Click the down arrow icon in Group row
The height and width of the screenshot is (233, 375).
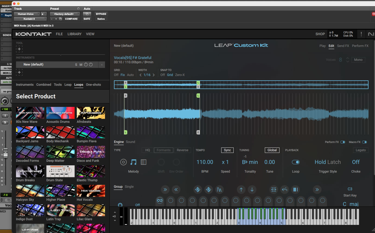tap(252, 190)
